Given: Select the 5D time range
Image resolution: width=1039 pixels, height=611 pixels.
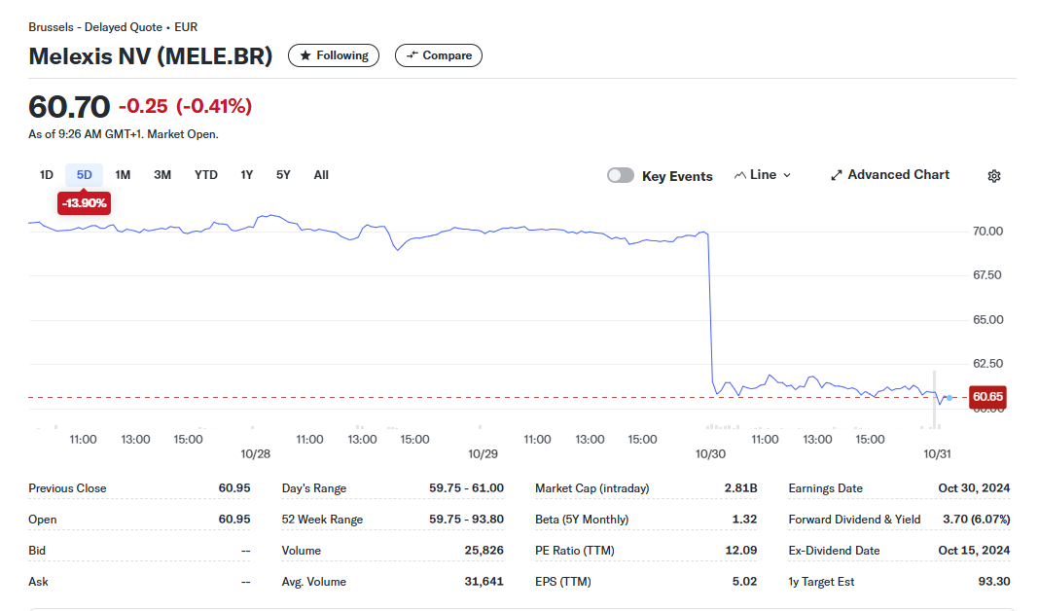Looking at the screenshot, I should (x=85, y=175).
